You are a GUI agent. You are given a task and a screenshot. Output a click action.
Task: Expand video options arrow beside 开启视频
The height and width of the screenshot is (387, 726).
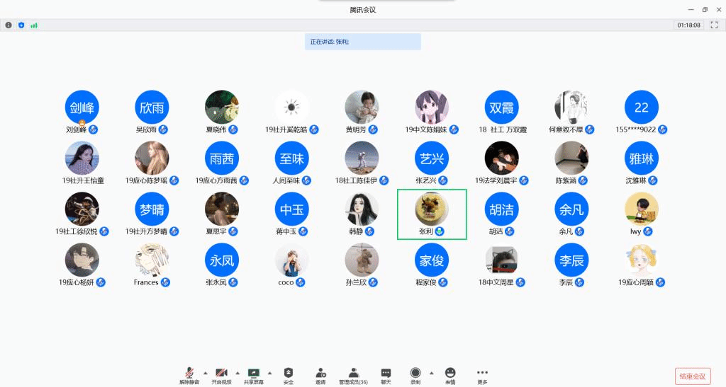click(x=238, y=372)
